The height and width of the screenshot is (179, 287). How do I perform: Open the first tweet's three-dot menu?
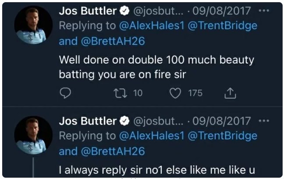[x=264, y=11]
